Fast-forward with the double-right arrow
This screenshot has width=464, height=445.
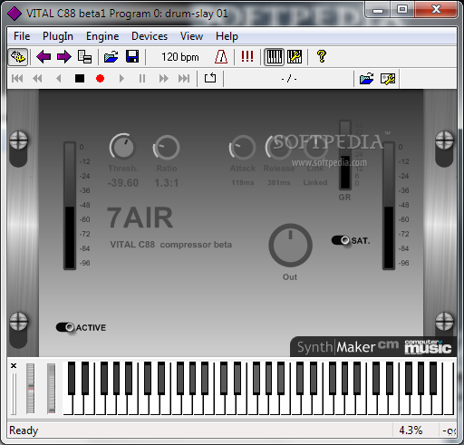164,79
